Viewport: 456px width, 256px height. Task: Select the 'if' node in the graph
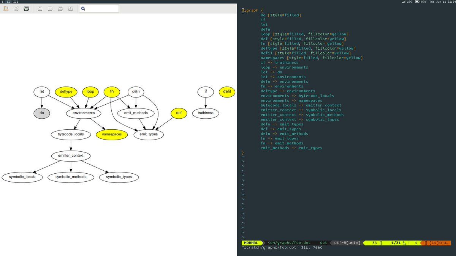click(206, 91)
